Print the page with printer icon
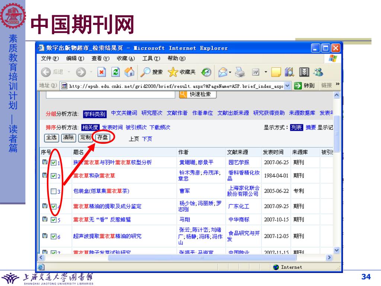This screenshot has width=381, height=286. point(240,72)
